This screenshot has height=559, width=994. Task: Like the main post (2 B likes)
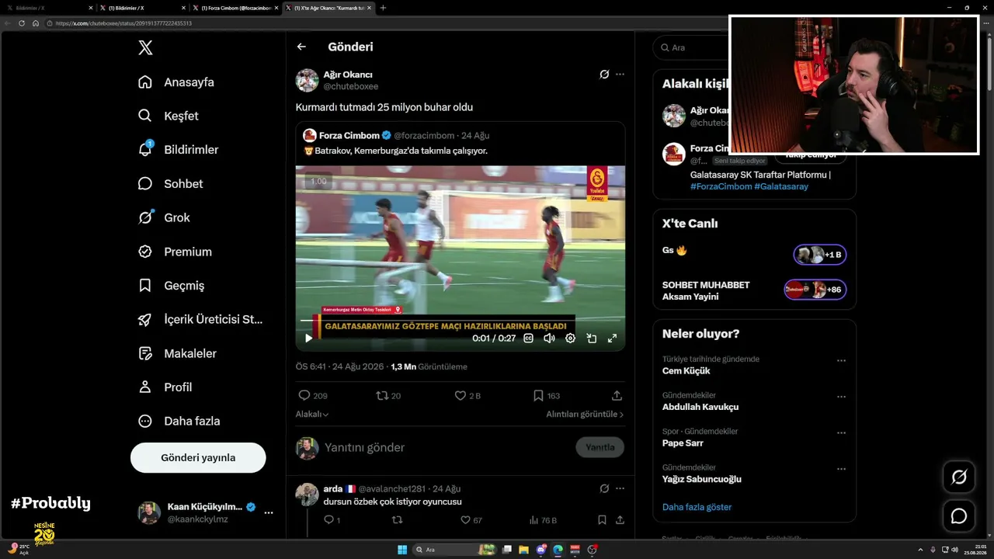[x=467, y=395]
